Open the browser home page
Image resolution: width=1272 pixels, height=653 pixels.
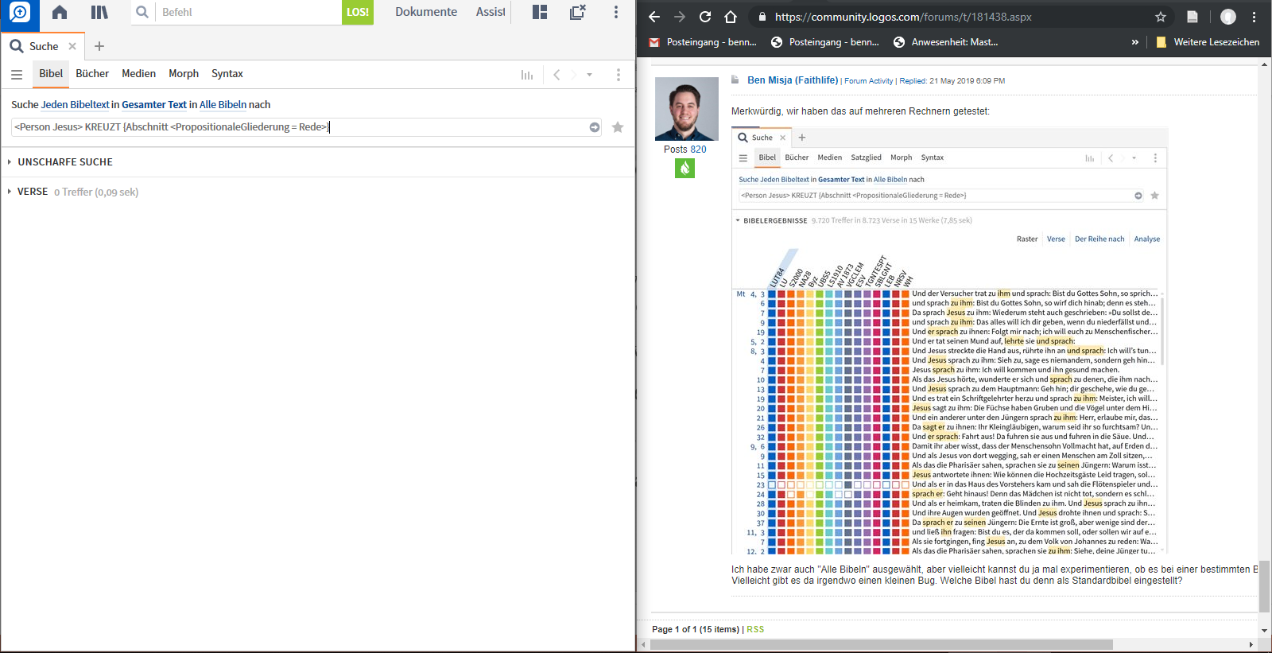(x=731, y=17)
